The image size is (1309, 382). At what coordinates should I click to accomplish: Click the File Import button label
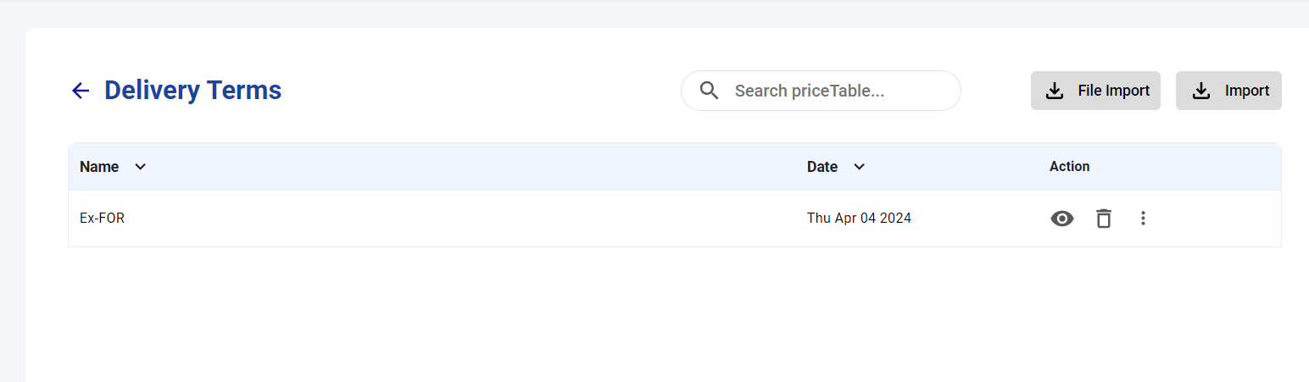coord(1114,91)
